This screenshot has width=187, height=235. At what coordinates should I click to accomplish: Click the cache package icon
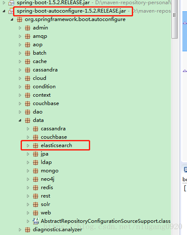pyautogui.click(x=27, y=61)
